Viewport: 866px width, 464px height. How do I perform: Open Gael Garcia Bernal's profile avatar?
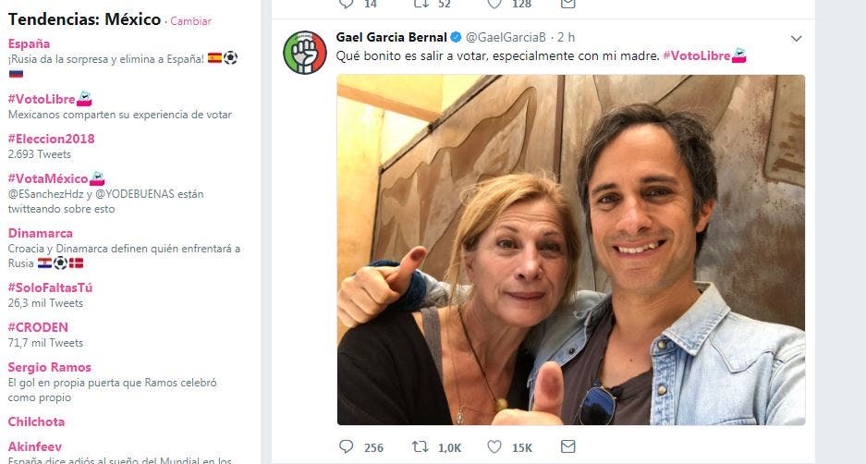305,53
